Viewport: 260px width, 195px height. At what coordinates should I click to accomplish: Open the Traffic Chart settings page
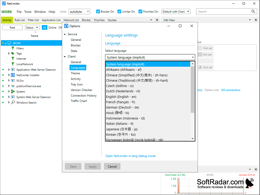[x=79, y=101]
